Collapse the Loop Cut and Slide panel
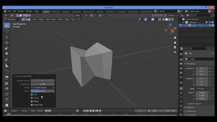This screenshot has height=122, width=217. (14, 76)
